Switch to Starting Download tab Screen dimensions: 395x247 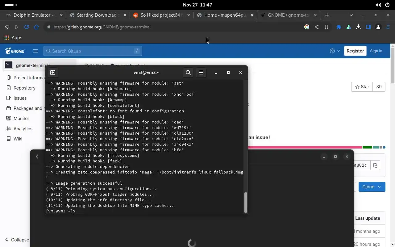[97, 15]
